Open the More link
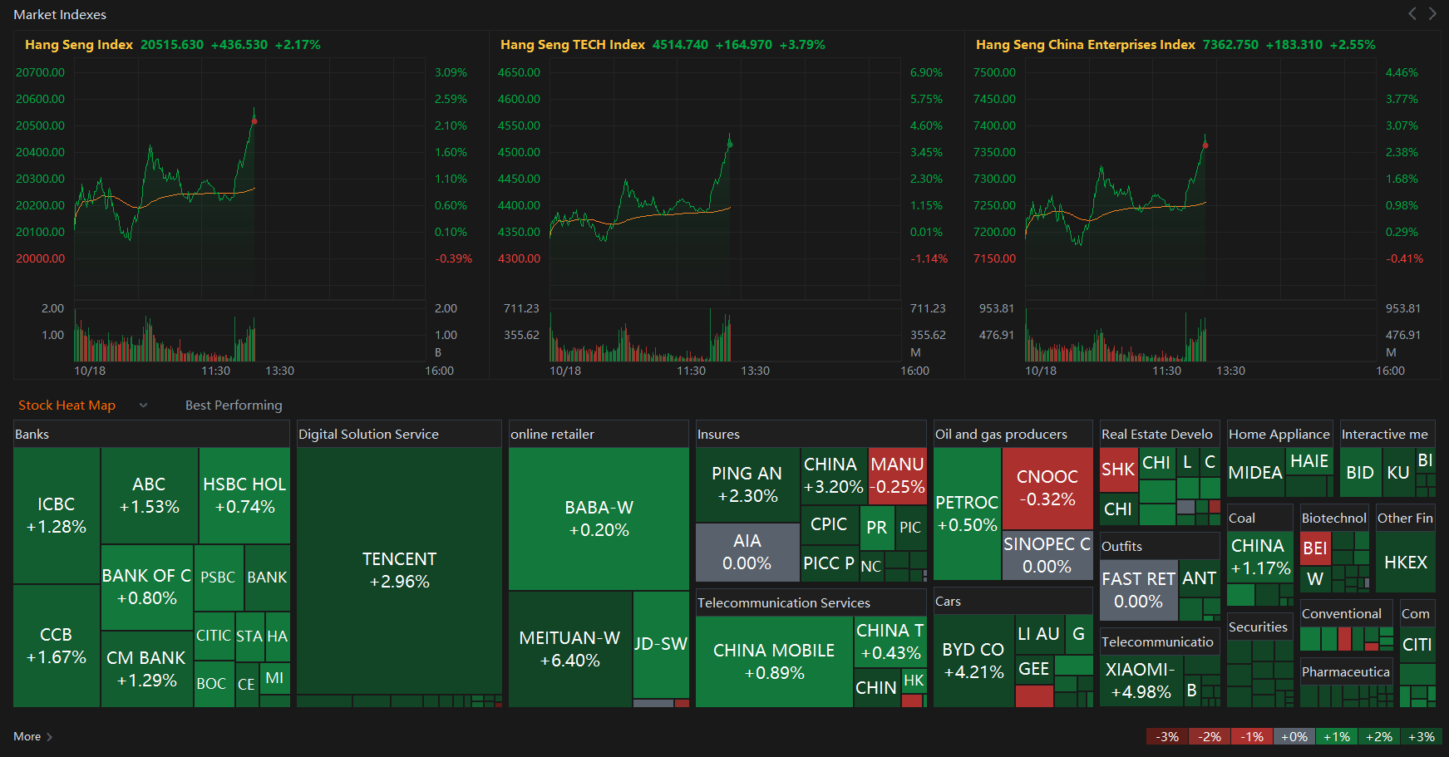This screenshot has height=757, width=1449. 27,736
